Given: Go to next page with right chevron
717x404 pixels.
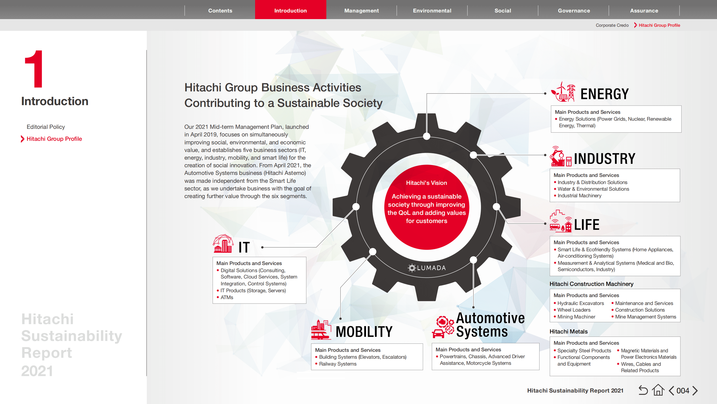Looking at the screenshot, I should click(x=695, y=390).
